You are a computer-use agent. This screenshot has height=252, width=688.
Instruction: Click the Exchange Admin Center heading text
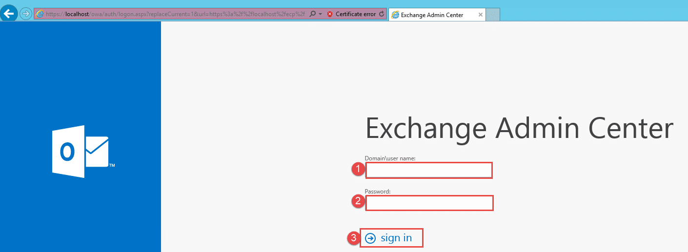519,129
